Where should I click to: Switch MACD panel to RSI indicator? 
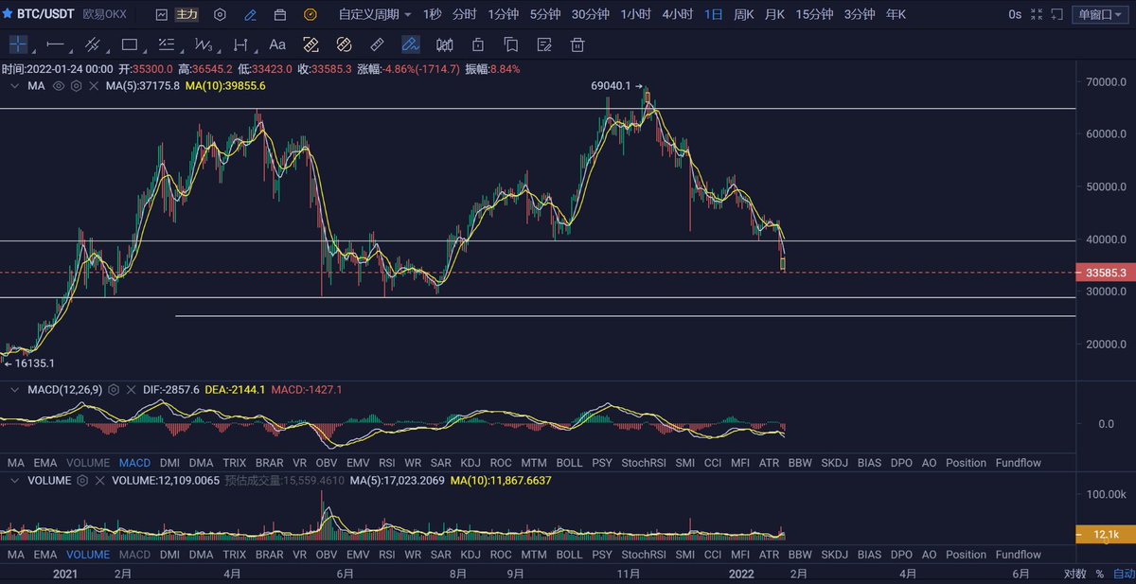pyautogui.click(x=386, y=463)
